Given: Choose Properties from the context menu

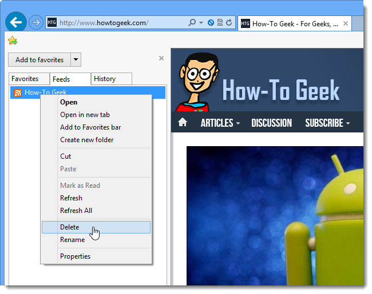Looking at the screenshot, I should coord(96,256).
